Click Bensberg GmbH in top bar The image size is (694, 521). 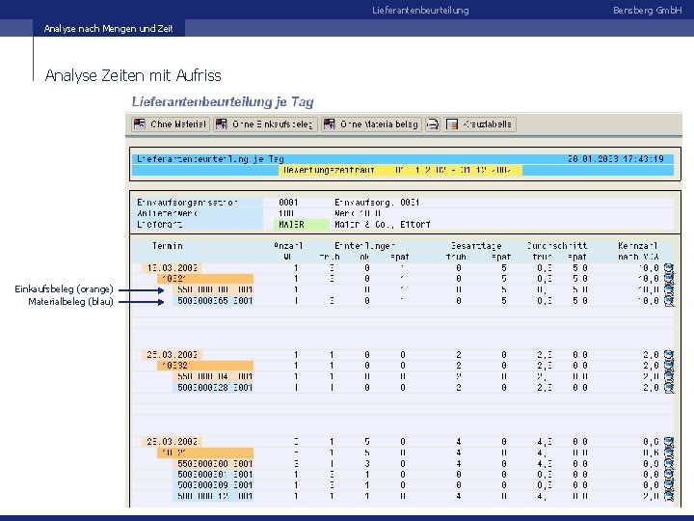click(x=647, y=11)
